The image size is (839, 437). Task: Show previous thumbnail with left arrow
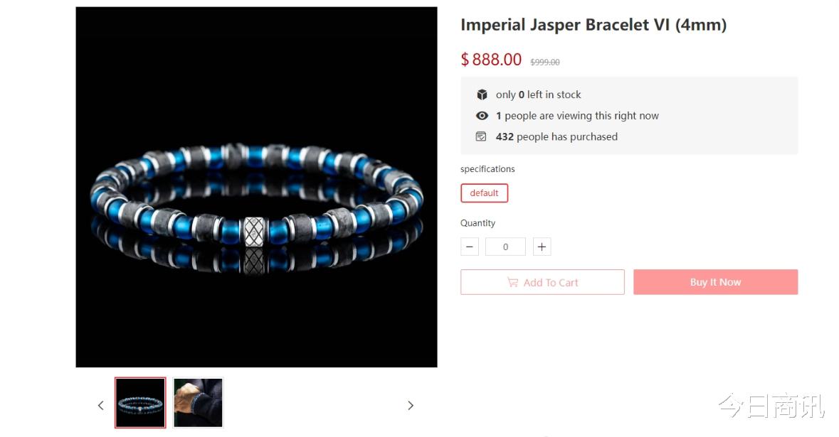(x=100, y=406)
